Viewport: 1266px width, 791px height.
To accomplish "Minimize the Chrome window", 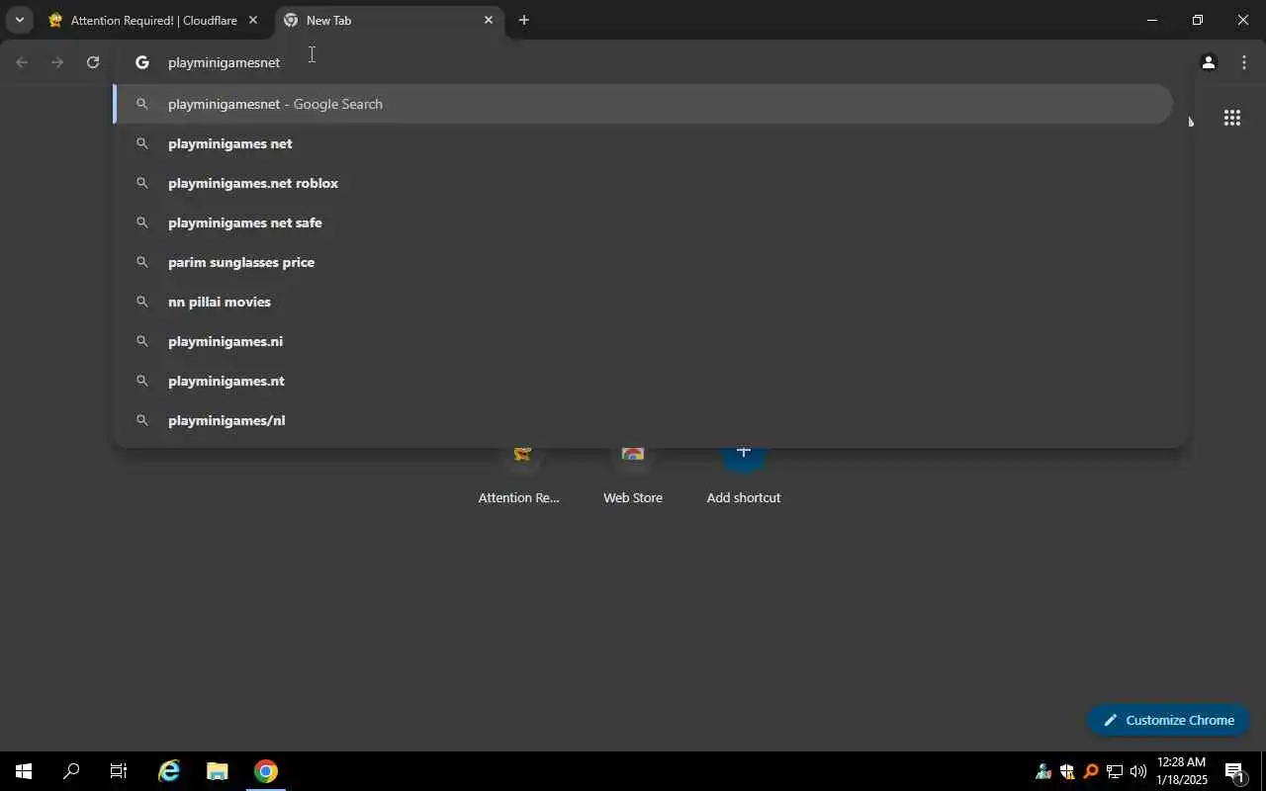I will (1151, 20).
